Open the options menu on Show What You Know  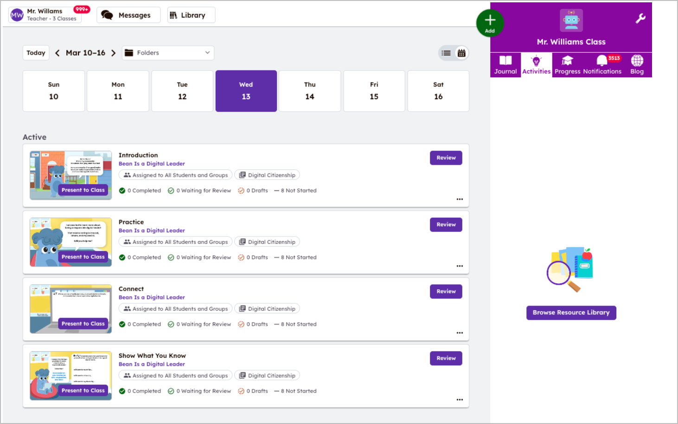click(460, 399)
